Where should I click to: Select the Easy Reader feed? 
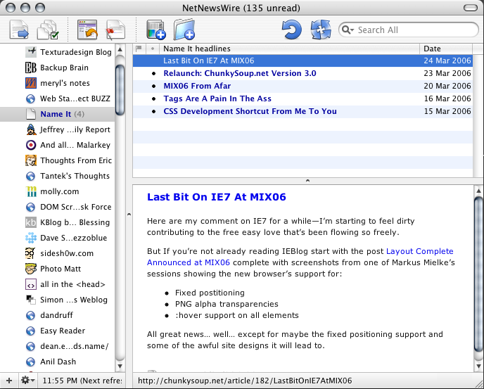tap(58, 331)
